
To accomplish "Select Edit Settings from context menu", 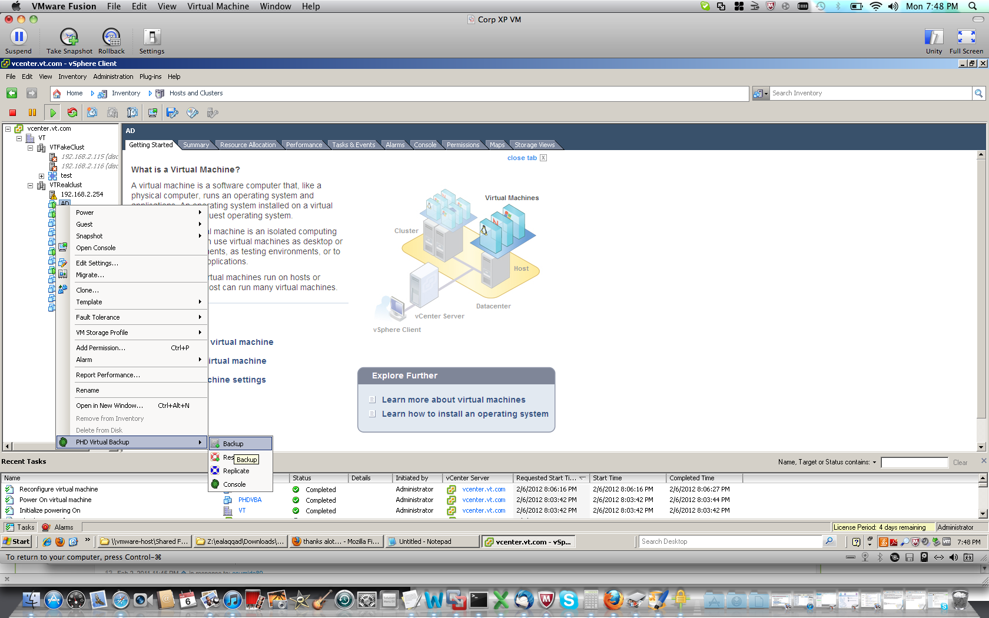I will pos(132,263).
